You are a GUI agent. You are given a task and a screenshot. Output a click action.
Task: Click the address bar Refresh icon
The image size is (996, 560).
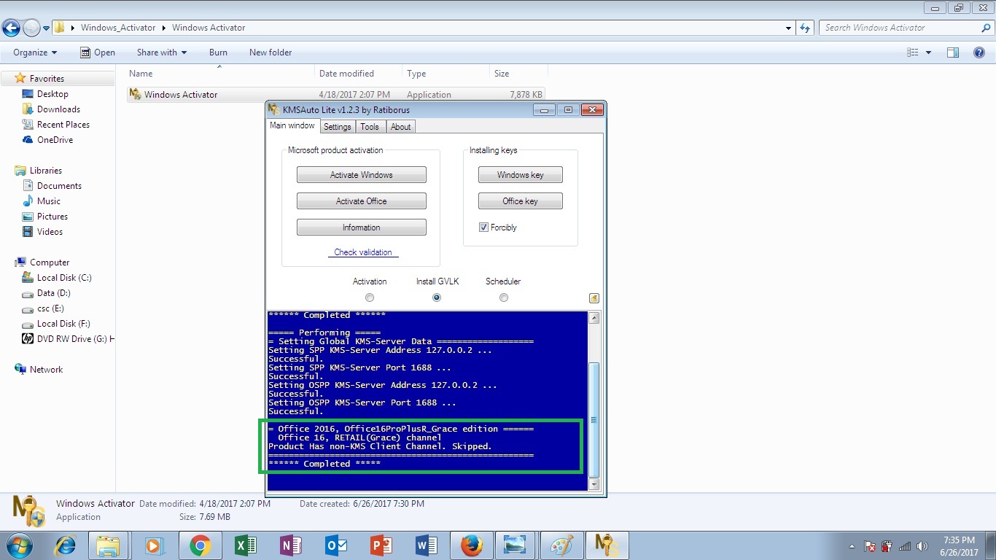[805, 28]
